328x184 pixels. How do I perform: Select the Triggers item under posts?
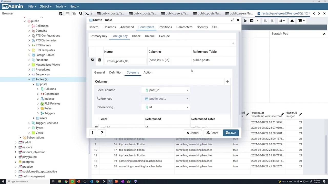pos(50,113)
